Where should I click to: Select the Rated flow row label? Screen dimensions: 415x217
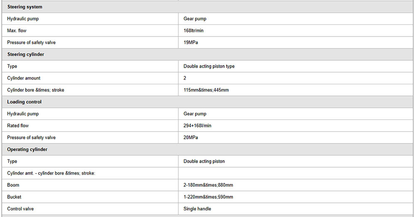coord(18,126)
